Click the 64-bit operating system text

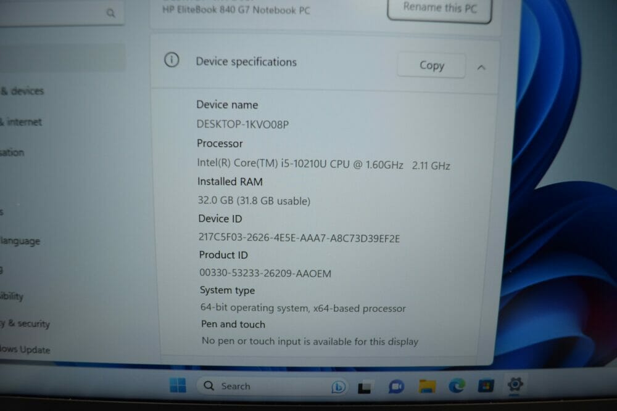(303, 307)
